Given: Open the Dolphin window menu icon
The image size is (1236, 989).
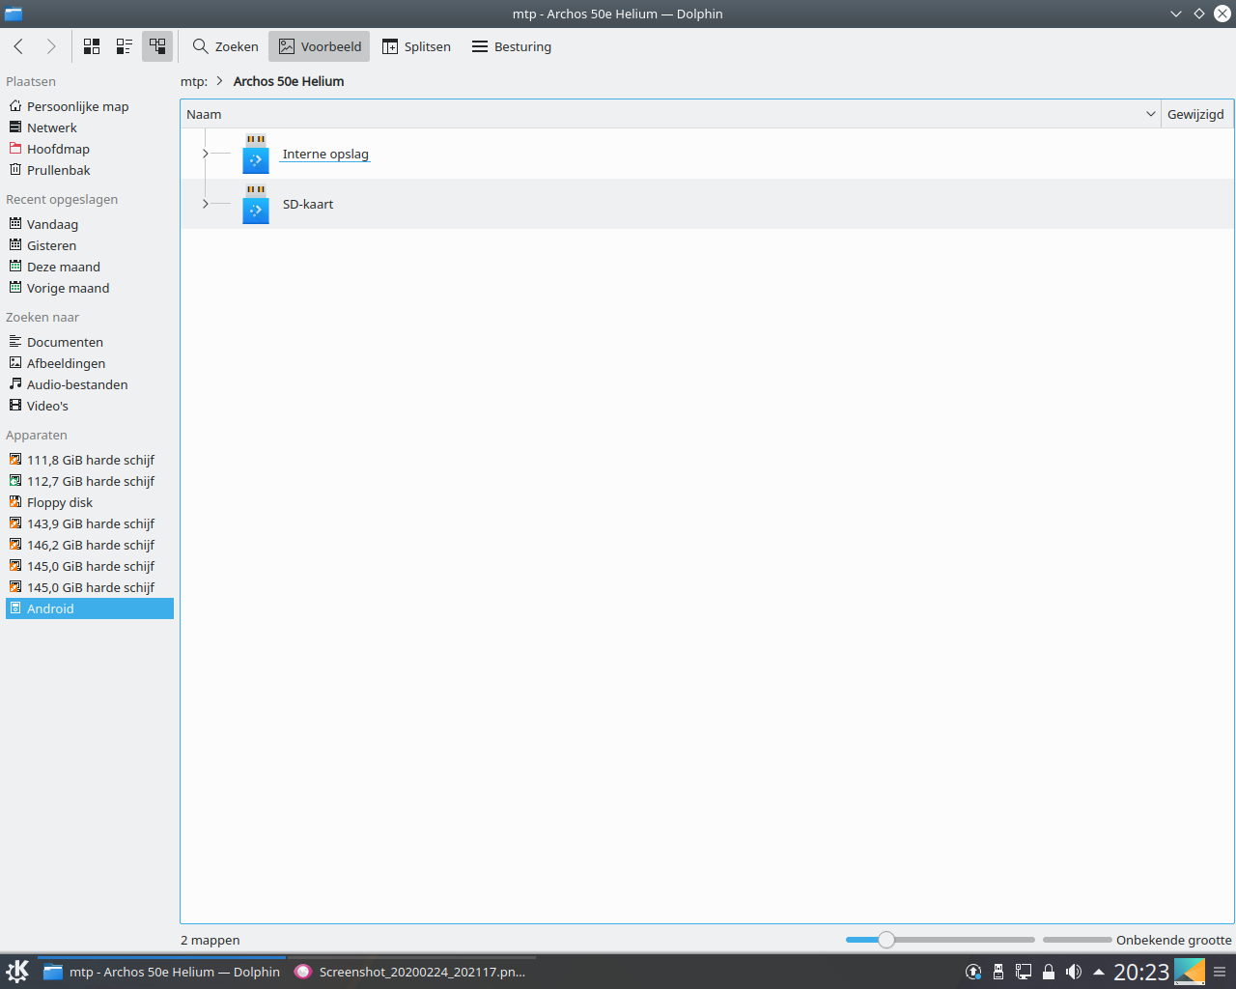Looking at the screenshot, I should [x=14, y=14].
